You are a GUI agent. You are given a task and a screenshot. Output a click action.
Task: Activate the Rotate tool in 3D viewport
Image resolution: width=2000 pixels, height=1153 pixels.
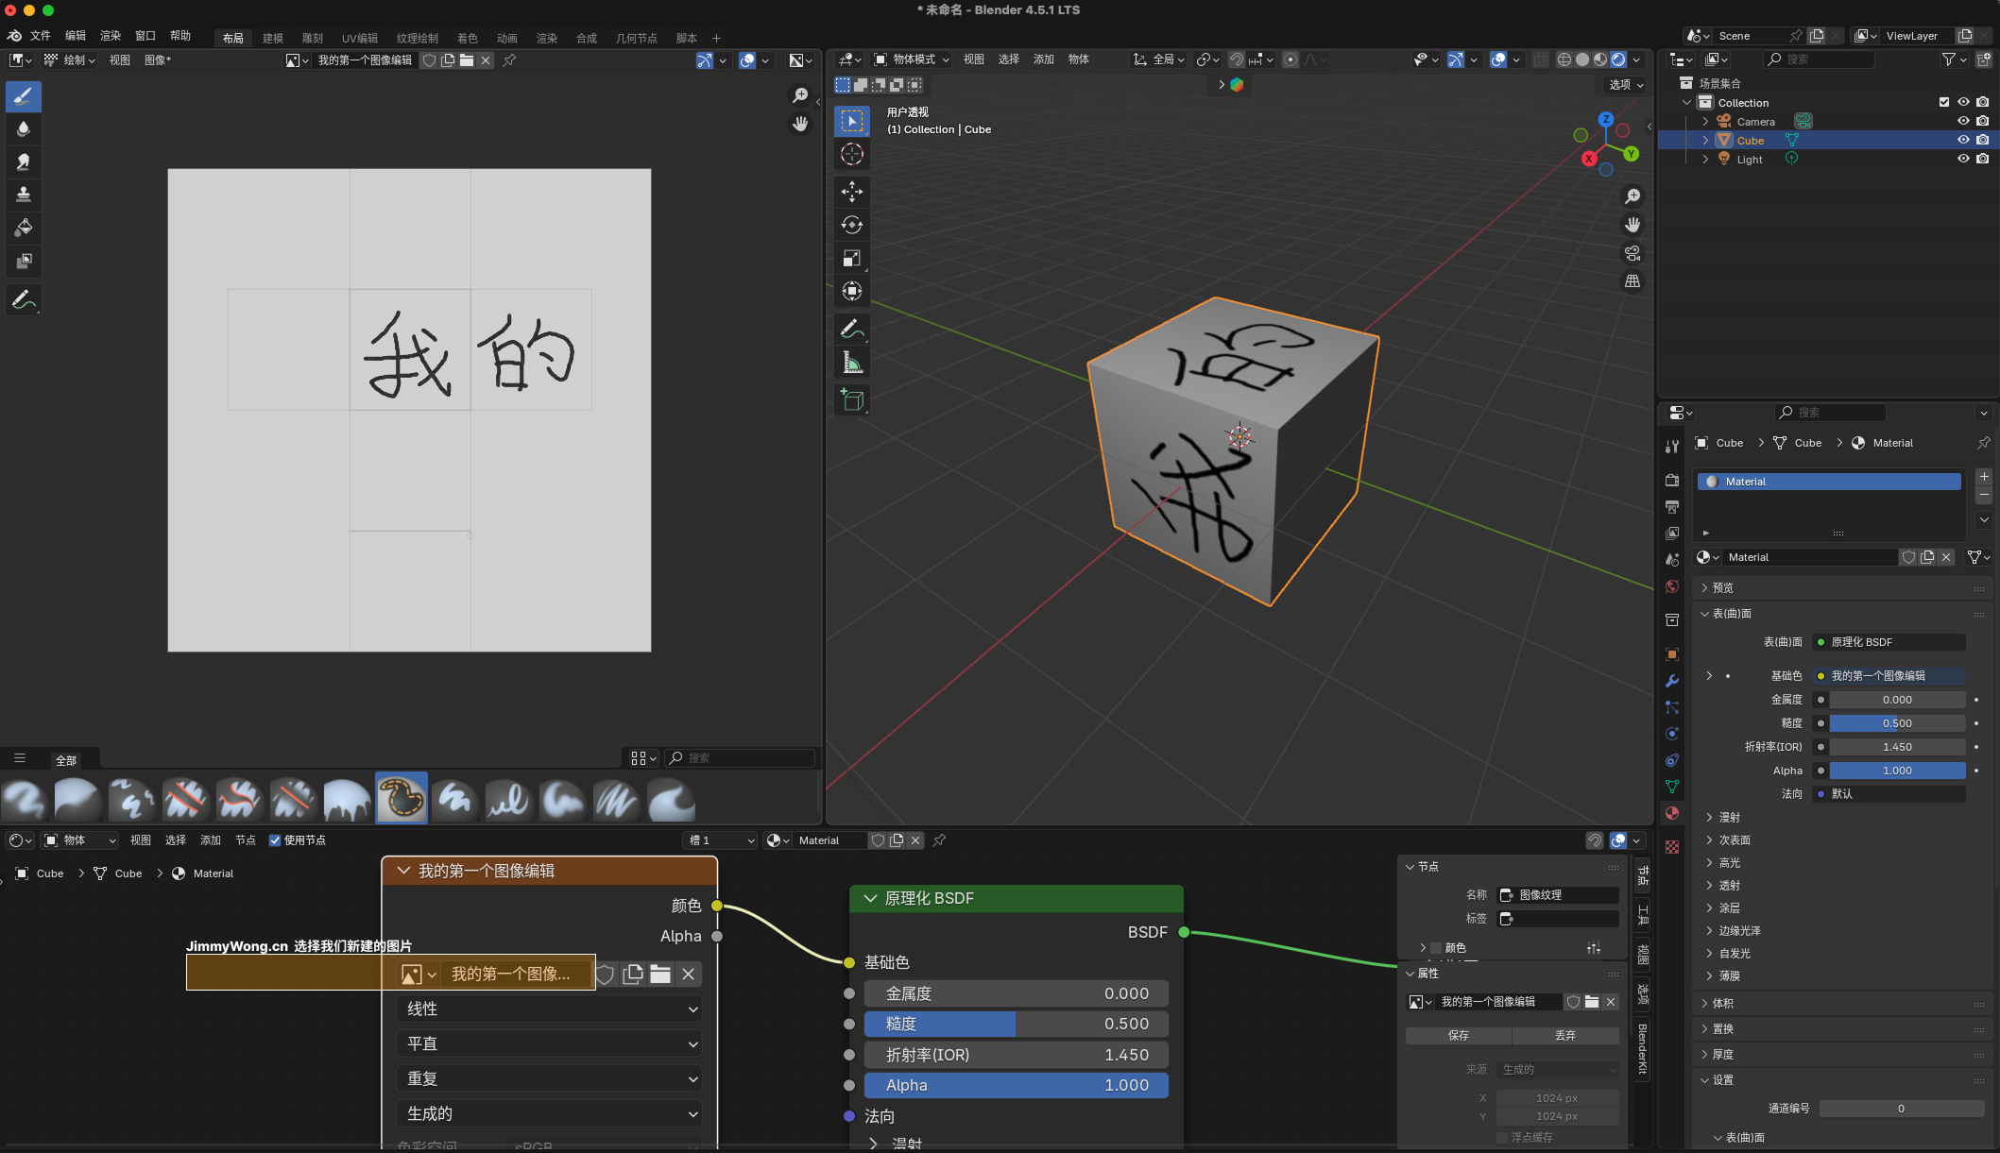[851, 225]
